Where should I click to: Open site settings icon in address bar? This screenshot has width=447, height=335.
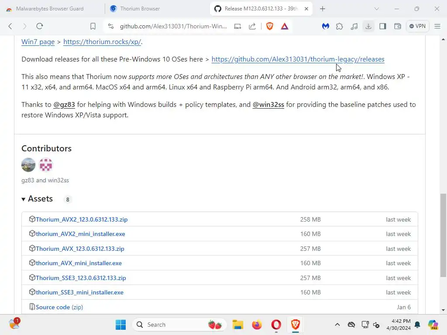pyautogui.click(x=110, y=26)
